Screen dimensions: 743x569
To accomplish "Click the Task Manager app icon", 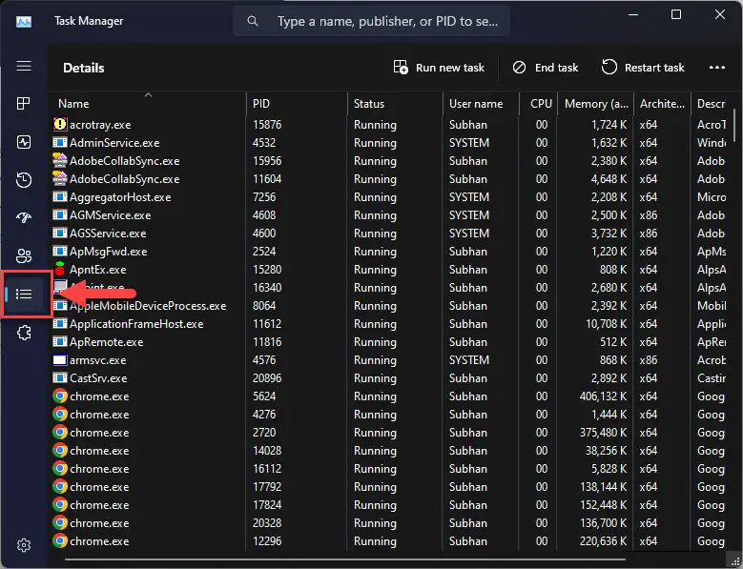I will pos(24,21).
